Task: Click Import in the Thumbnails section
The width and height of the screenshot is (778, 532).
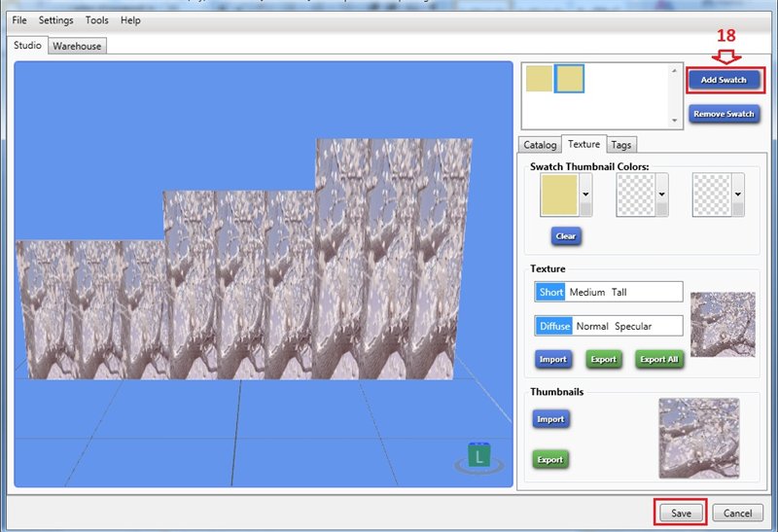Action: (x=550, y=419)
